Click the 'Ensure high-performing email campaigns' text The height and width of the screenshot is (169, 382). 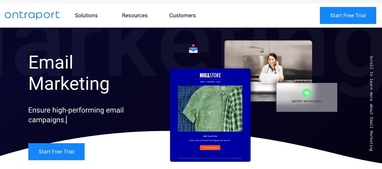(x=76, y=115)
